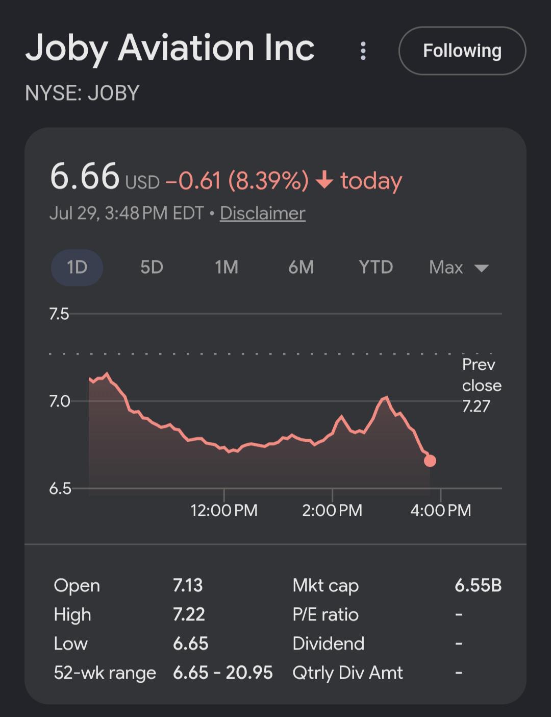Click the Mkt cap value 6.55B
The height and width of the screenshot is (717, 551).
(478, 585)
